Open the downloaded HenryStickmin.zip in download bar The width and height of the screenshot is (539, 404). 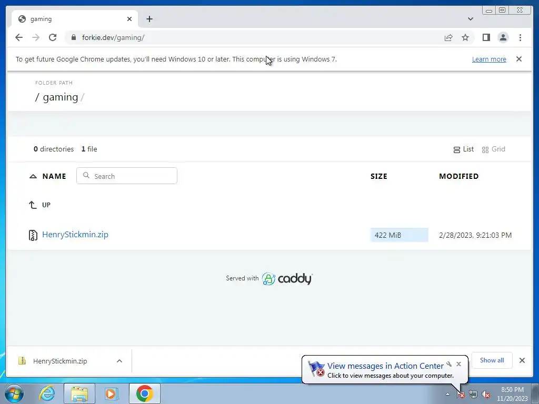coord(60,361)
